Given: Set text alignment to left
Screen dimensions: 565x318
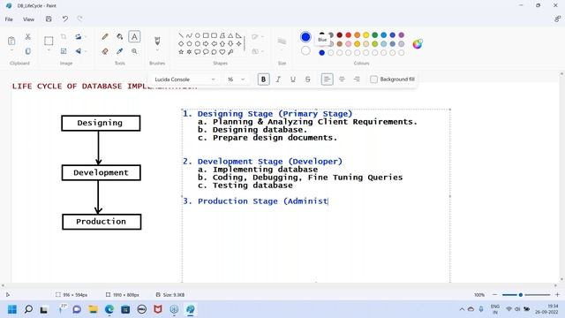Looking at the screenshot, I should pyautogui.click(x=327, y=79).
